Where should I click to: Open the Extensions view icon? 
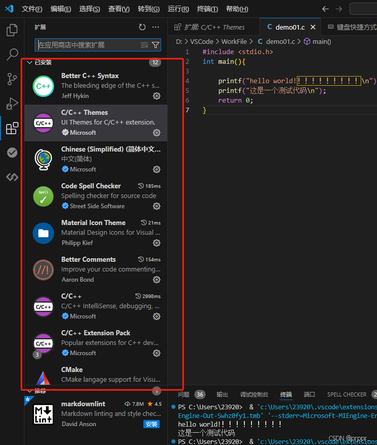[12, 128]
